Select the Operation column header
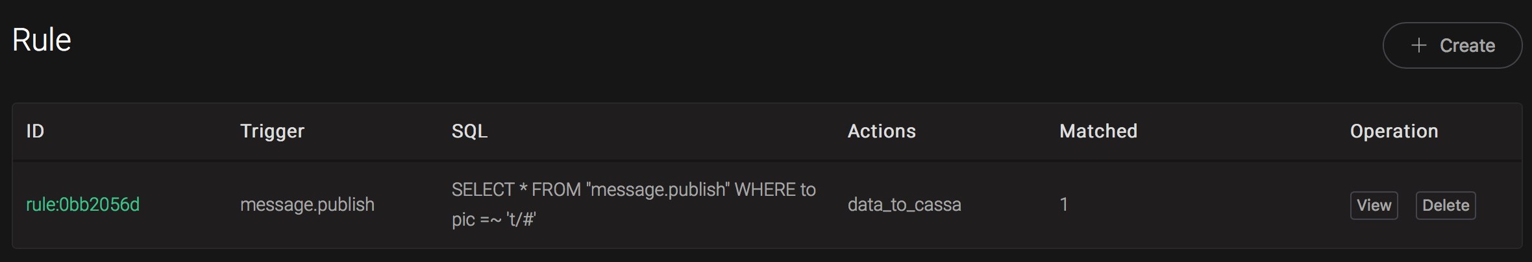The width and height of the screenshot is (1532, 262). (1394, 132)
